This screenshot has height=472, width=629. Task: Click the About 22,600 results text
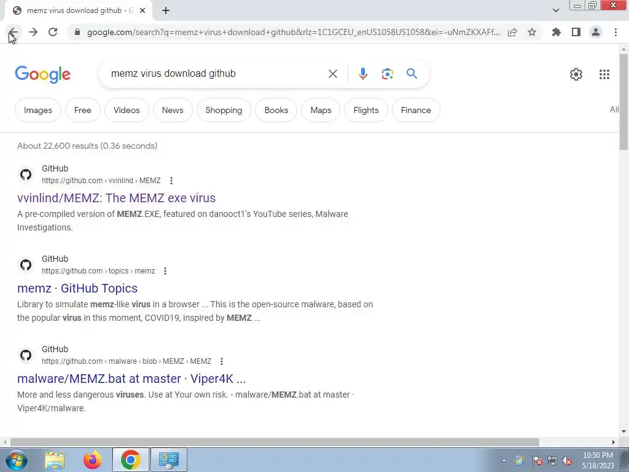87,146
